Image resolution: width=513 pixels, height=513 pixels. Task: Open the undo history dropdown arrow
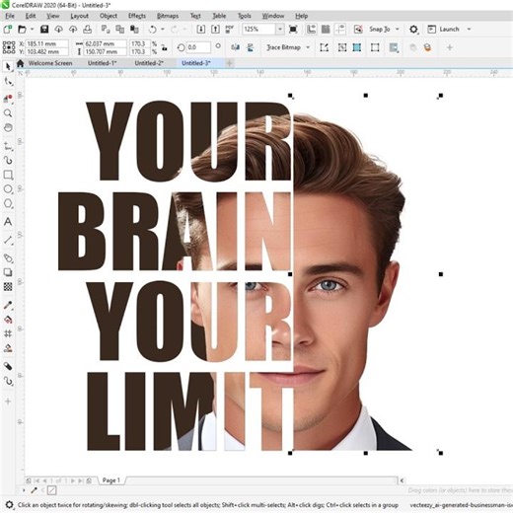pyautogui.click(x=163, y=30)
